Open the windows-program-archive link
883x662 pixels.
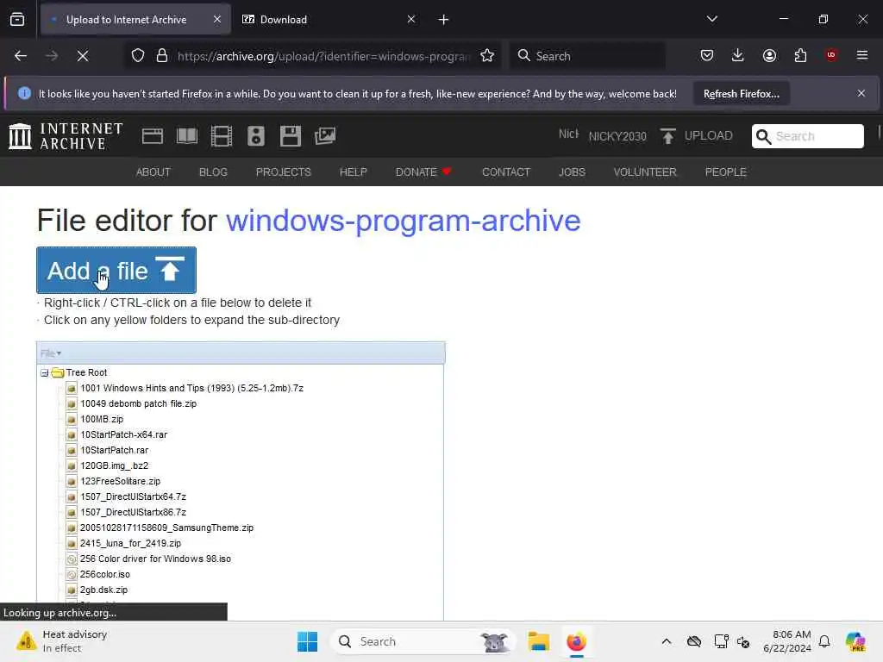point(404,220)
